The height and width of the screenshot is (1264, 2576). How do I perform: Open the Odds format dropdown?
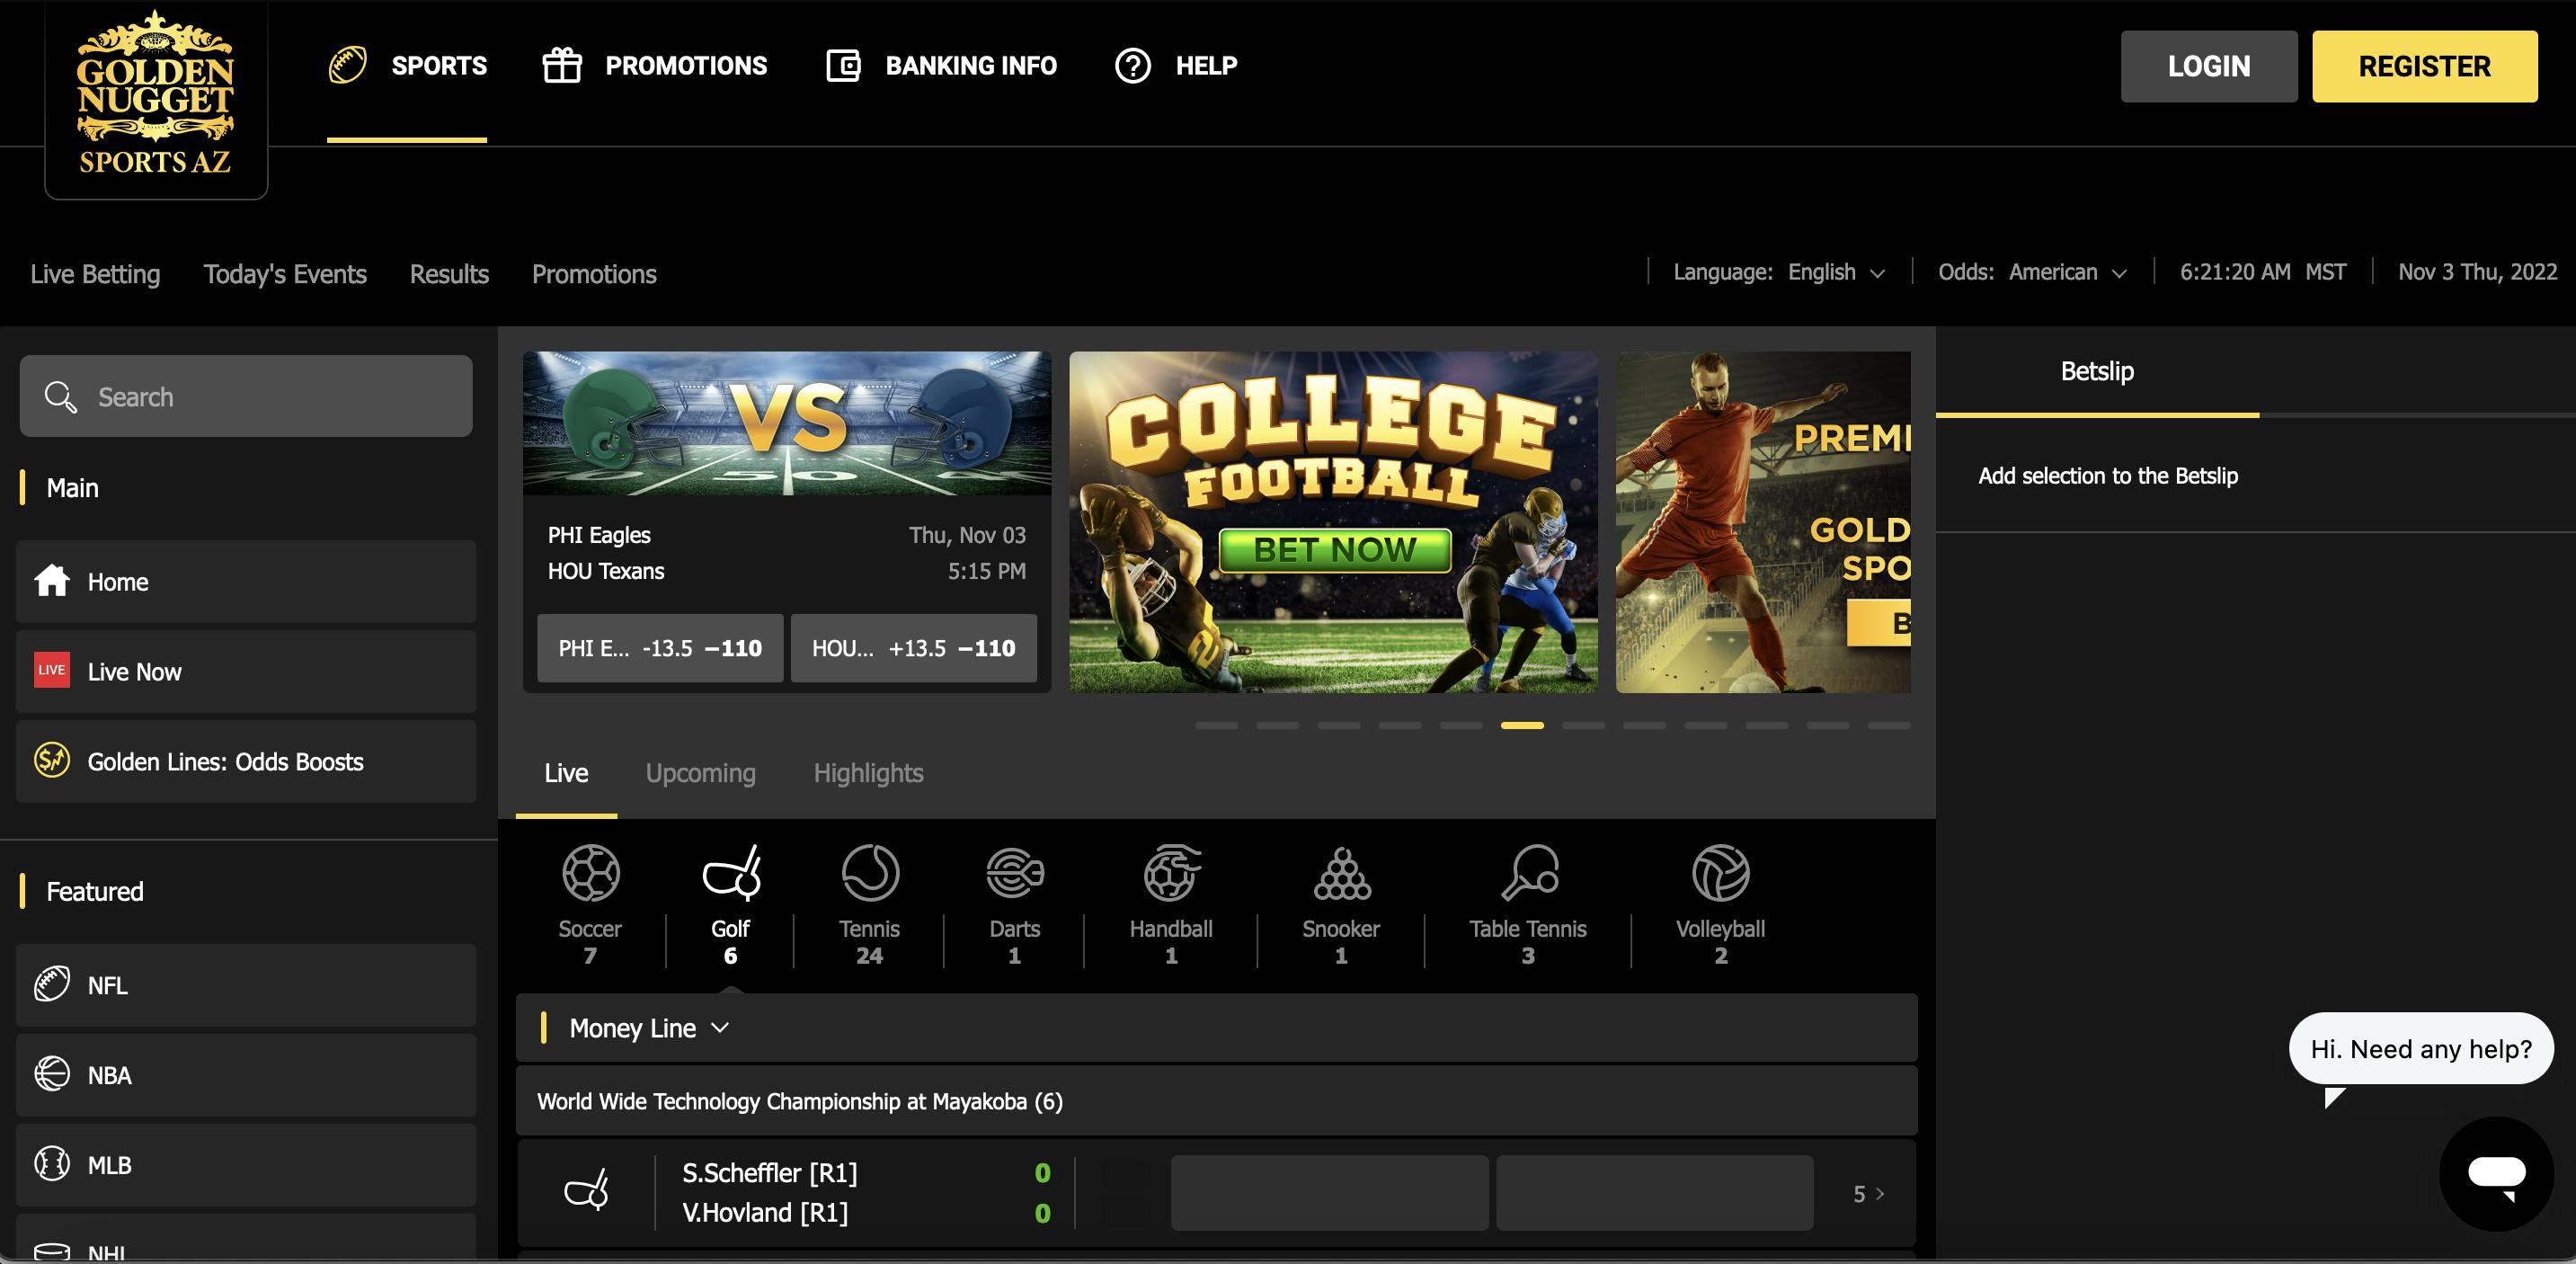[2066, 272]
